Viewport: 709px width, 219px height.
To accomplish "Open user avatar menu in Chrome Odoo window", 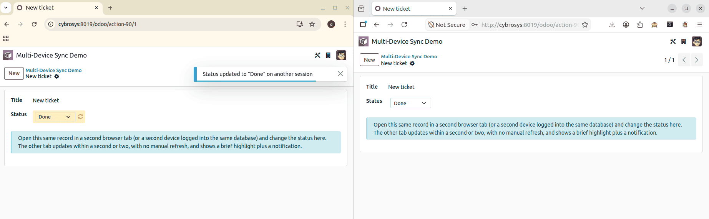I will pos(341,55).
